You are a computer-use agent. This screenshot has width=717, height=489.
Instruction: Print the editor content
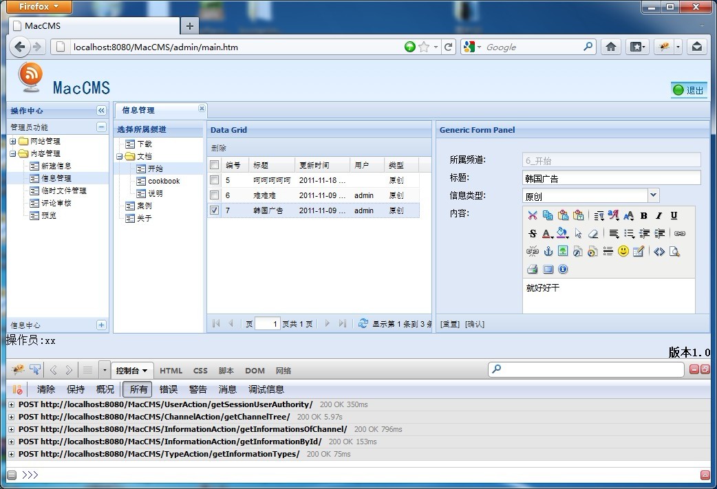pyautogui.click(x=533, y=269)
